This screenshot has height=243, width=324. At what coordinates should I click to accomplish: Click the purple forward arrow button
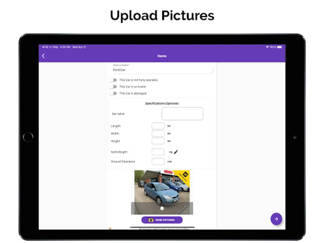pyautogui.click(x=276, y=219)
